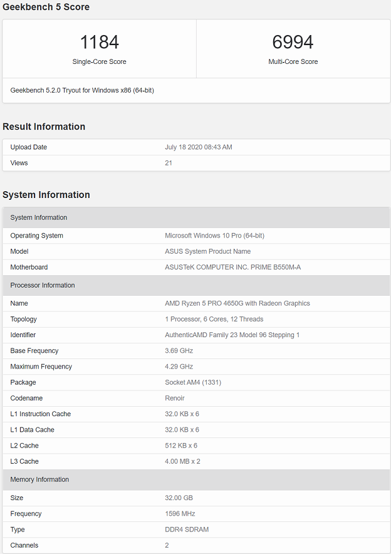Select the Codename value Renoir
The image size is (391, 554).
click(174, 398)
